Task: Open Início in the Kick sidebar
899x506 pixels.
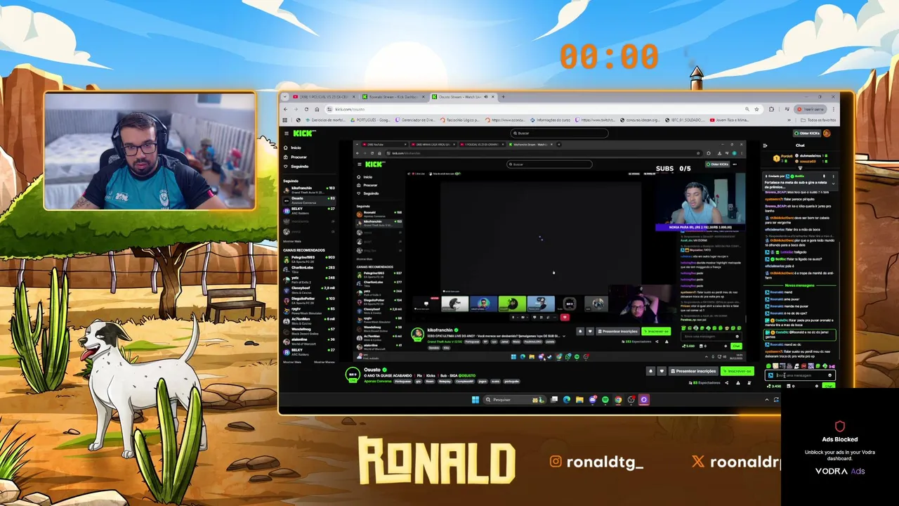Action: pyautogui.click(x=296, y=148)
